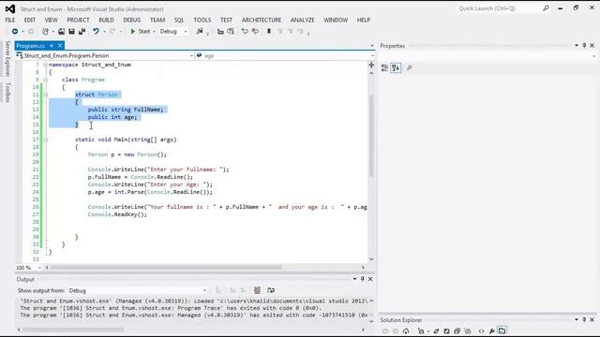Collapse the class Program code block
The image size is (600, 337).
[x=46, y=80]
